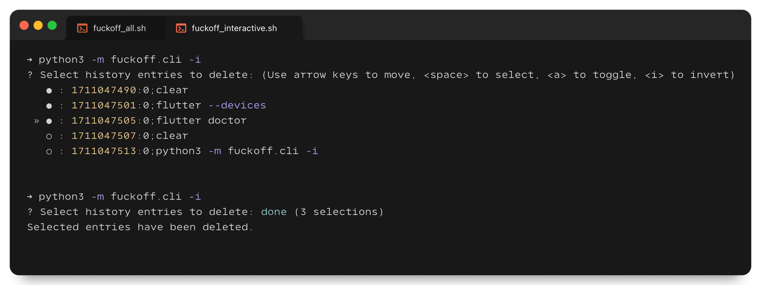This screenshot has width=761, height=285.
Task: Click the yellow minimize window button
Action: (x=38, y=25)
